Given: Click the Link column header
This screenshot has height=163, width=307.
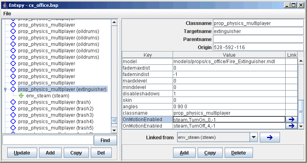Looking at the screenshot, I should tap(292, 55).
